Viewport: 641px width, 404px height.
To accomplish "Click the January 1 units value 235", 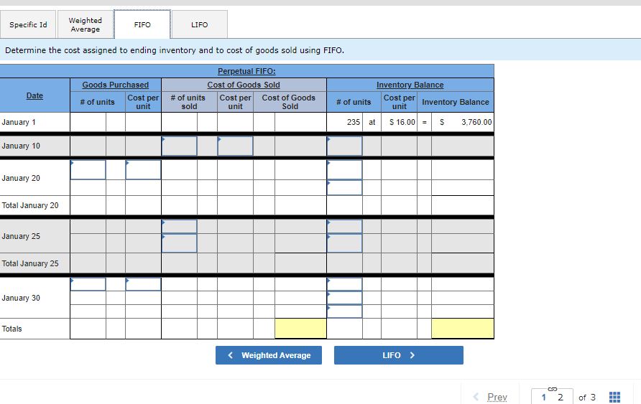I will 354,122.
